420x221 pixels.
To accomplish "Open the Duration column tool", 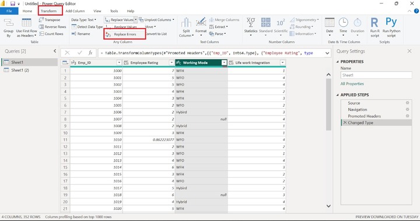I will click(358, 27).
